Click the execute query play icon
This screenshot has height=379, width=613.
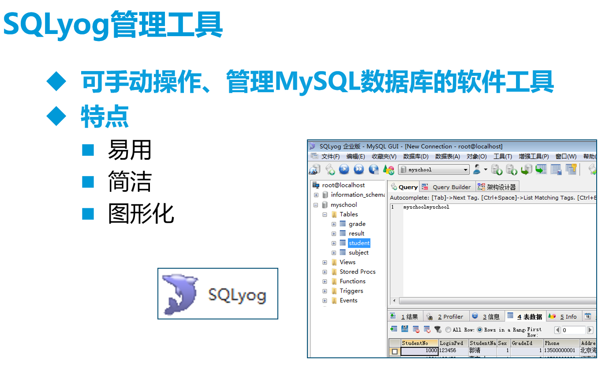tap(344, 169)
